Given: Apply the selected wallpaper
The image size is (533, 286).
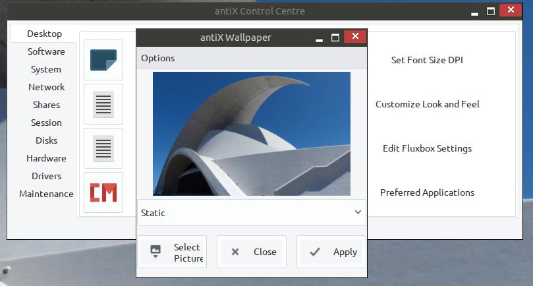Looking at the screenshot, I should 331,252.
